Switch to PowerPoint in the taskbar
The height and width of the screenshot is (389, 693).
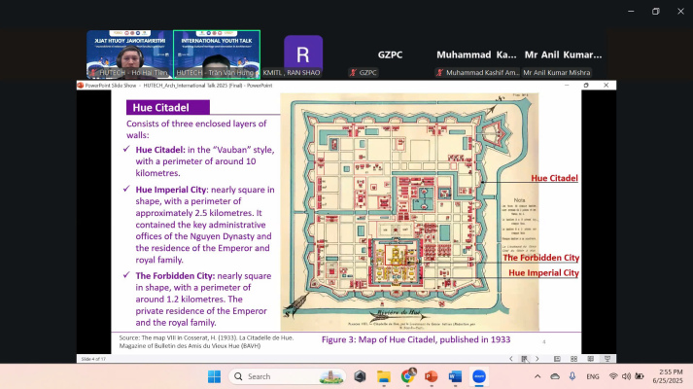point(432,376)
